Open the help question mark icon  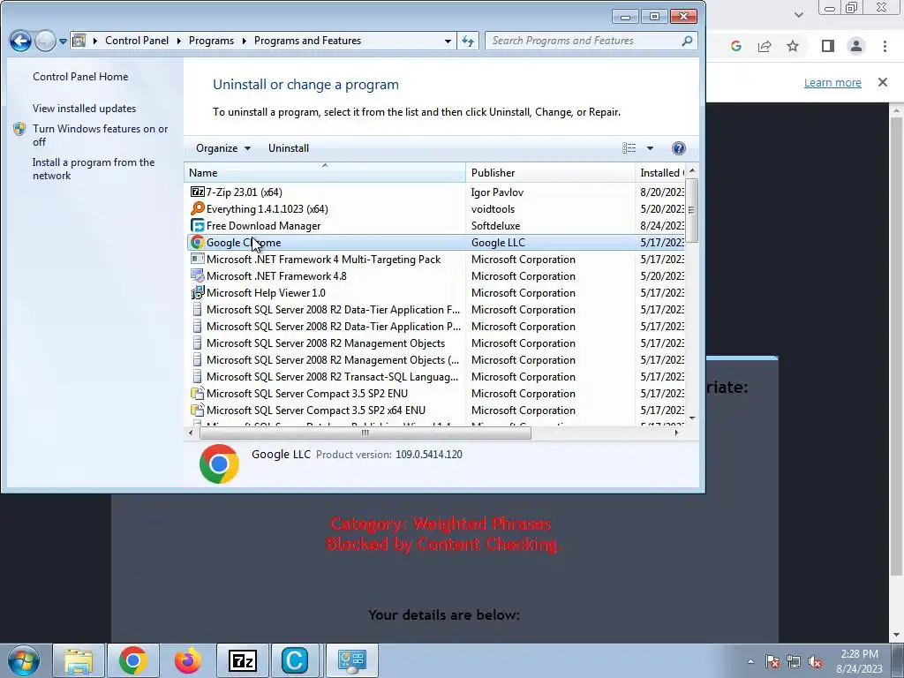[679, 148]
